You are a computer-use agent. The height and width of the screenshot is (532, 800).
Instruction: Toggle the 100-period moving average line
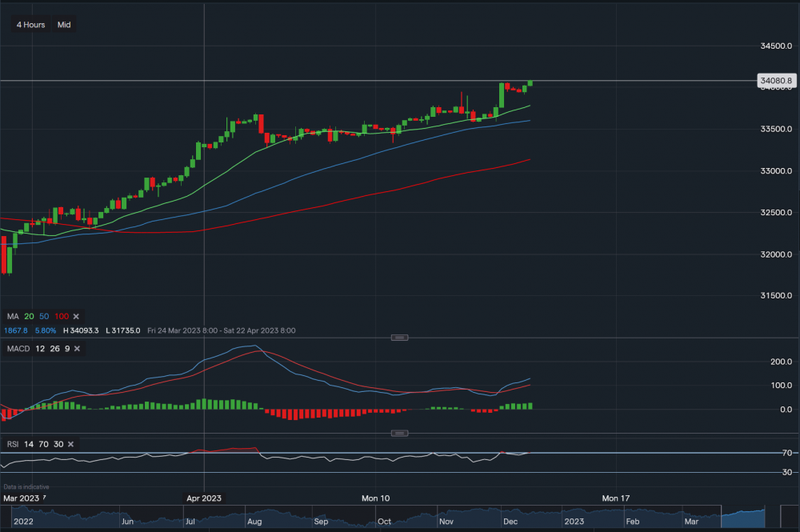(x=62, y=316)
